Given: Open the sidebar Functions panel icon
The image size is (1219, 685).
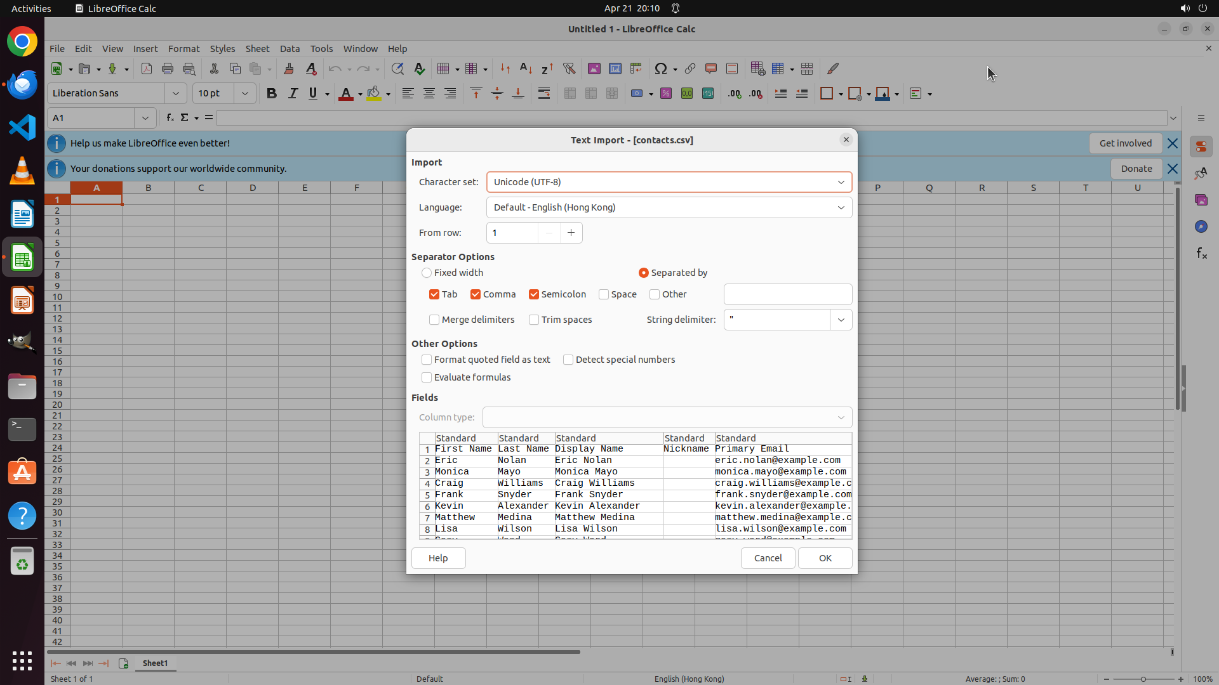Looking at the screenshot, I should tap(1201, 254).
